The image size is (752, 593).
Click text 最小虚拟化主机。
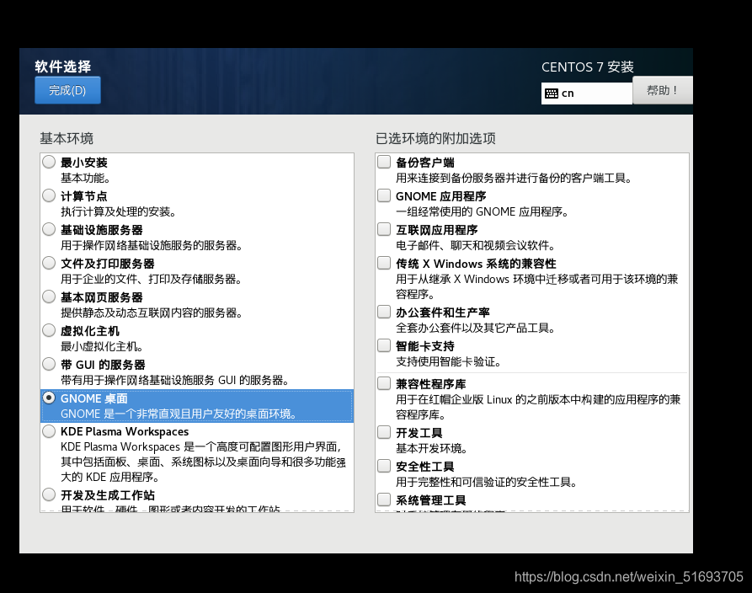coord(102,346)
